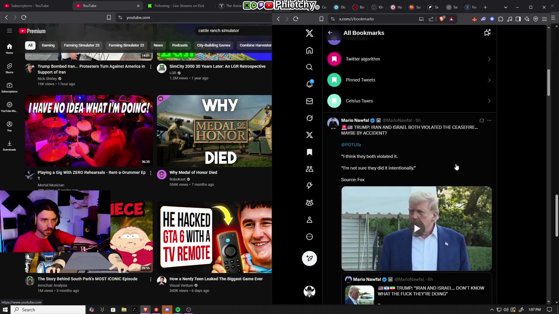Open X Explore search icon

(x=309, y=67)
